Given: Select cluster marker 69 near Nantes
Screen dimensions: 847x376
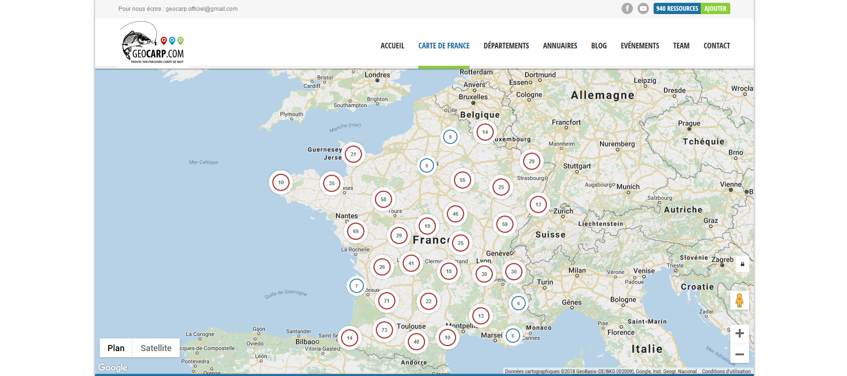Looking at the screenshot, I should pos(356,231).
